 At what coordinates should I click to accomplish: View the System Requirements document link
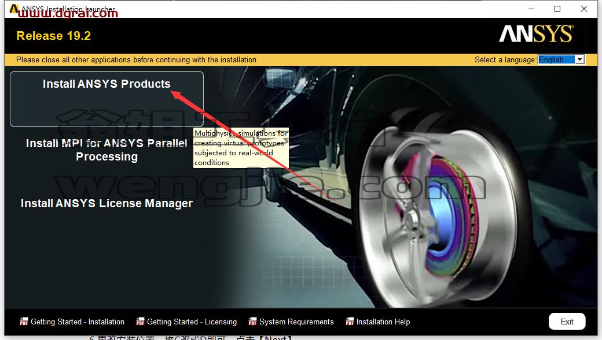[x=296, y=322]
